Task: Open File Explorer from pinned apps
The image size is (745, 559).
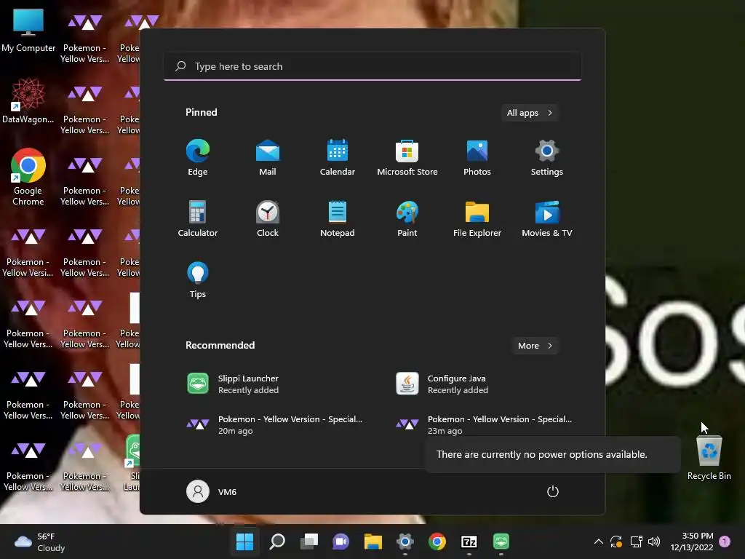Action: (x=477, y=218)
